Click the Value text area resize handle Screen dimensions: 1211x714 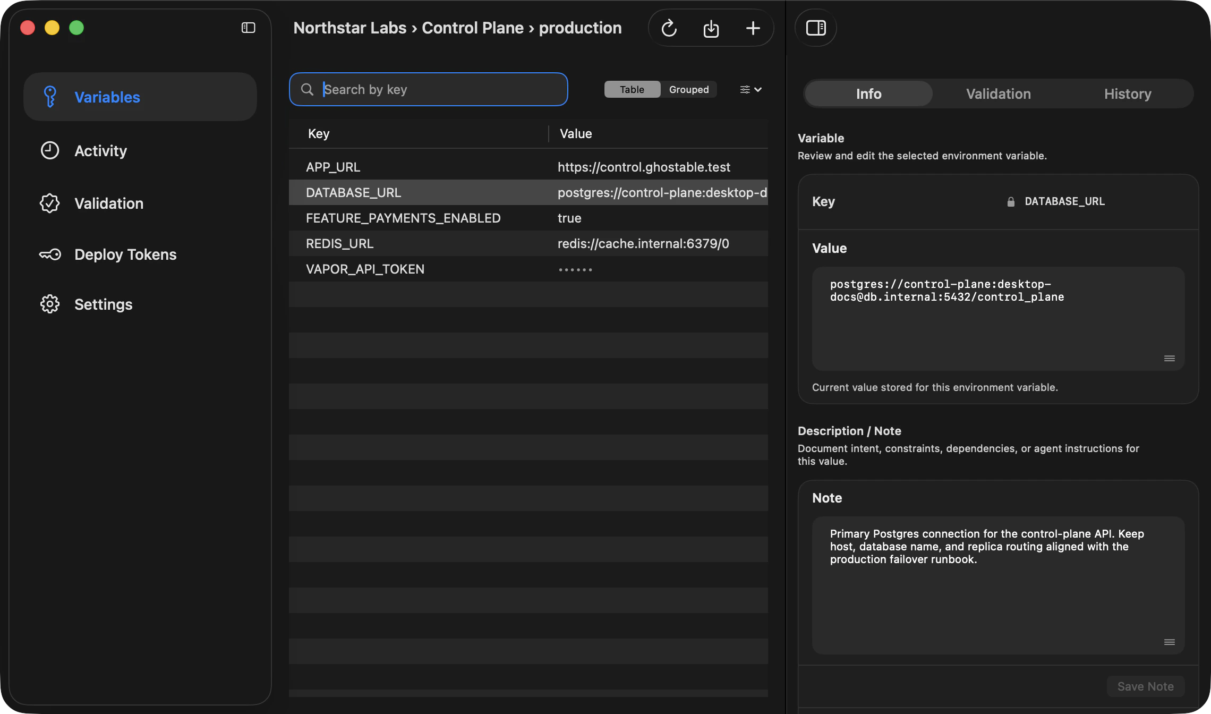tap(1169, 359)
